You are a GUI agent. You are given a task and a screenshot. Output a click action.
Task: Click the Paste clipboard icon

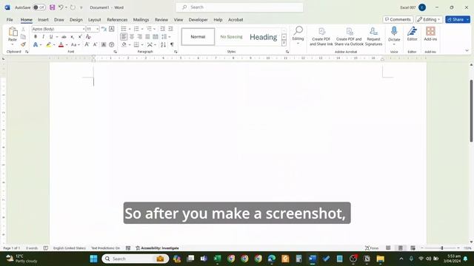tap(13, 32)
